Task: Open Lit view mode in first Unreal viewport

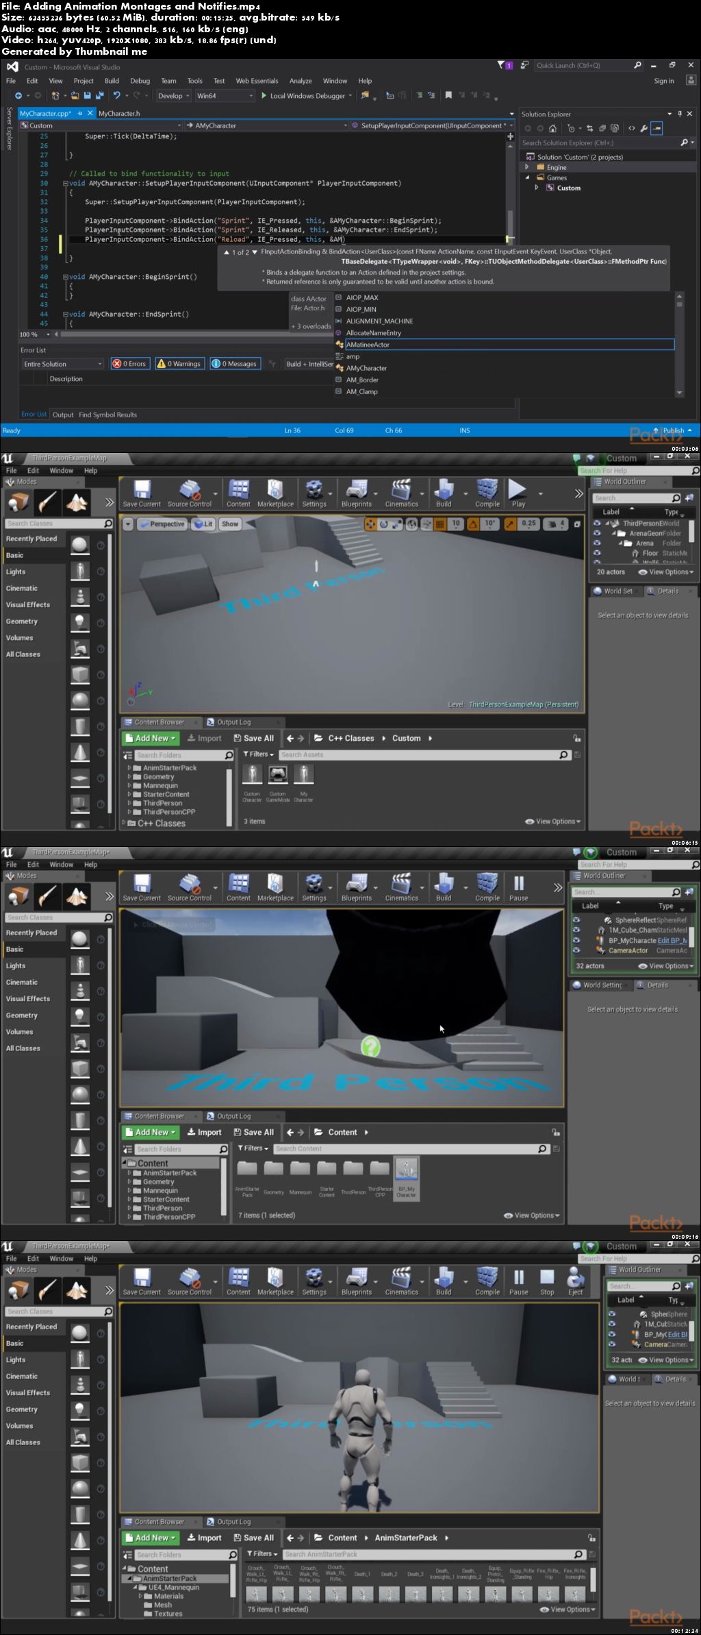Action: click(x=203, y=524)
